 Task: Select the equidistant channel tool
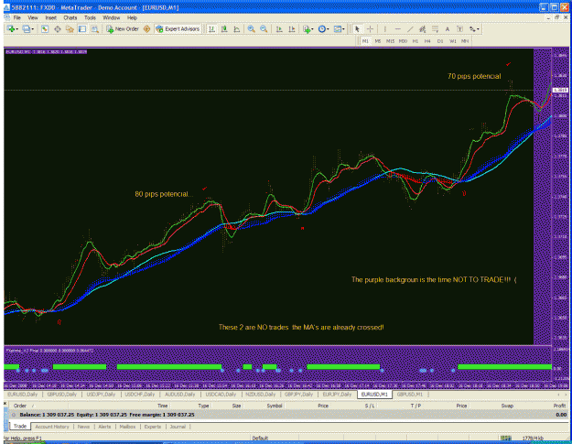[423, 28]
